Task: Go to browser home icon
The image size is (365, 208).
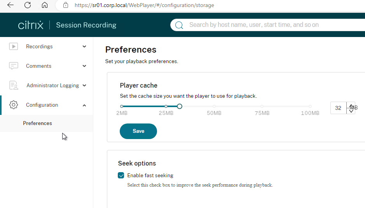Action: (44, 5)
